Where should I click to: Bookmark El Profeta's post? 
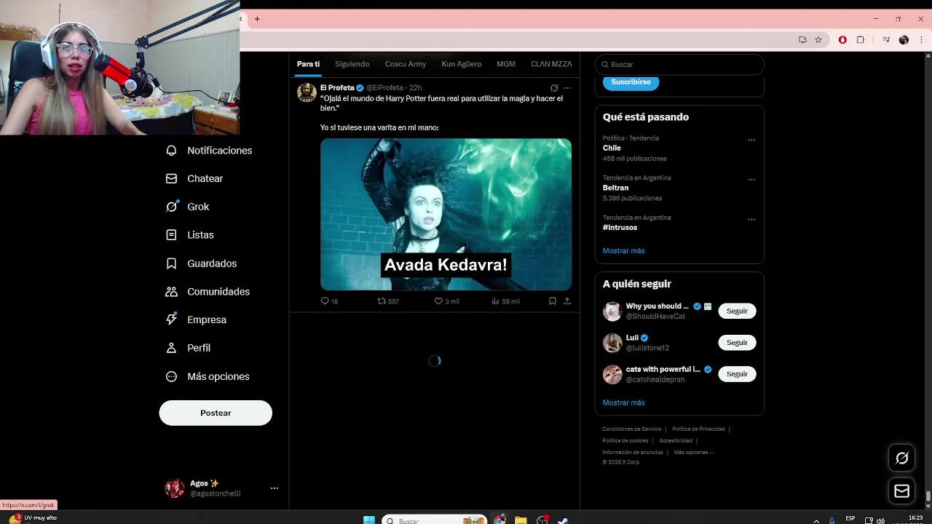tap(553, 301)
